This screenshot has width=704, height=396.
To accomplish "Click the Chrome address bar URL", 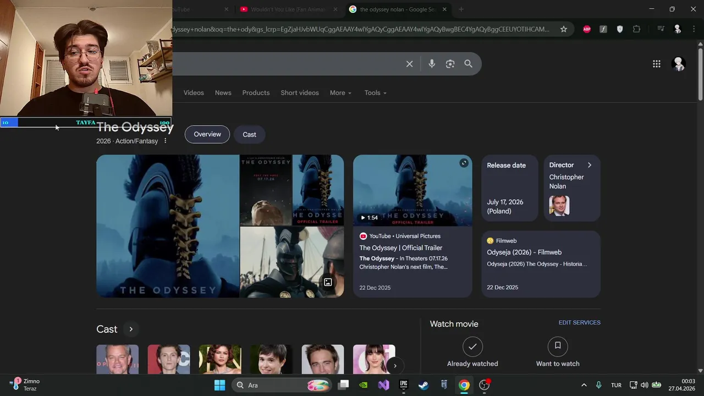I will (360, 29).
